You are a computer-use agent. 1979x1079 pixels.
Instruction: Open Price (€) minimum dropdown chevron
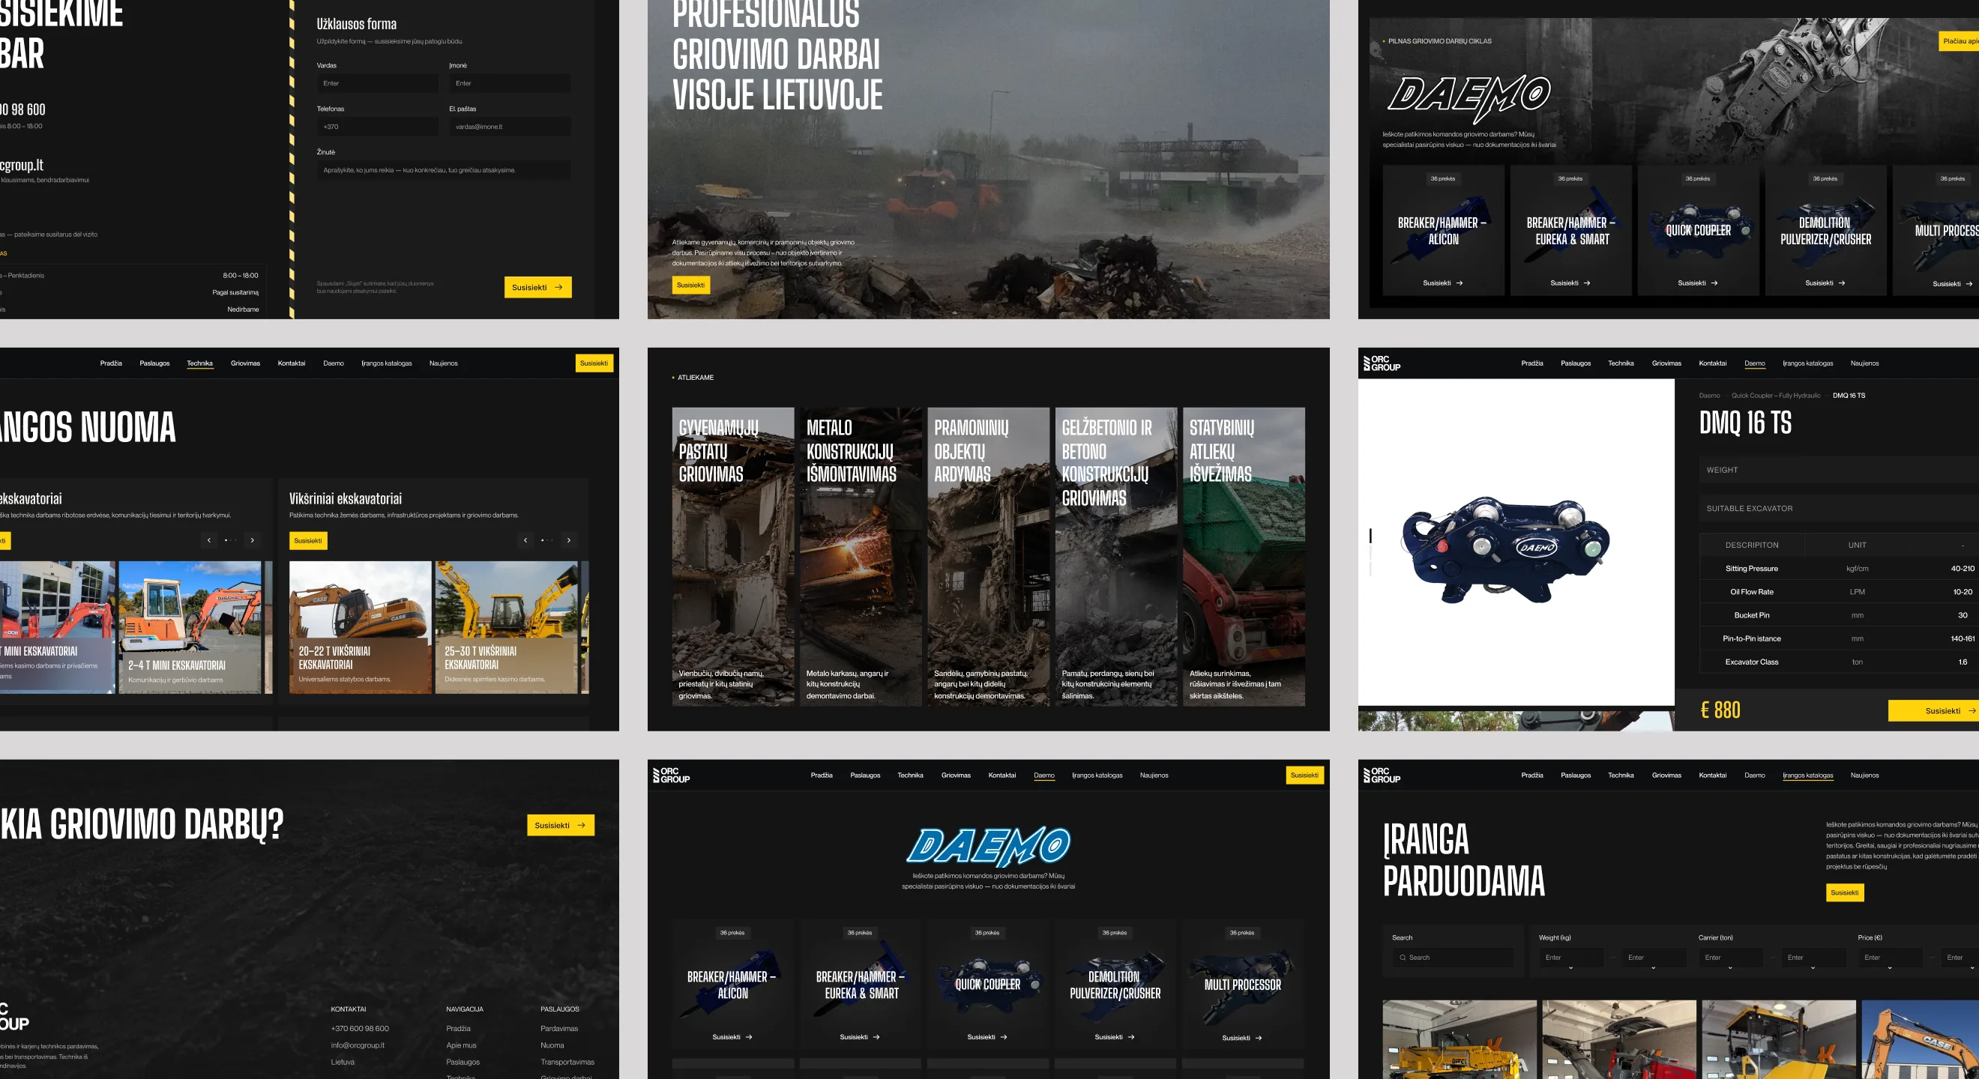(1890, 968)
